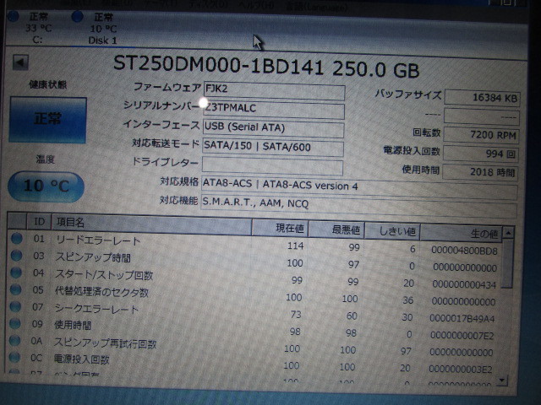Click the serial number field Z3TPMALC
This screenshot has height=405, width=541.
[274, 110]
